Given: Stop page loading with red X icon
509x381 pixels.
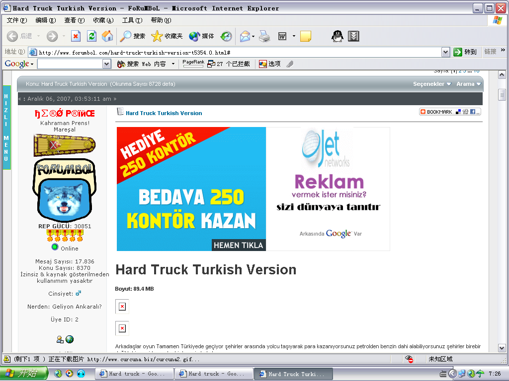Looking at the screenshot, I should tap(76, 36).
